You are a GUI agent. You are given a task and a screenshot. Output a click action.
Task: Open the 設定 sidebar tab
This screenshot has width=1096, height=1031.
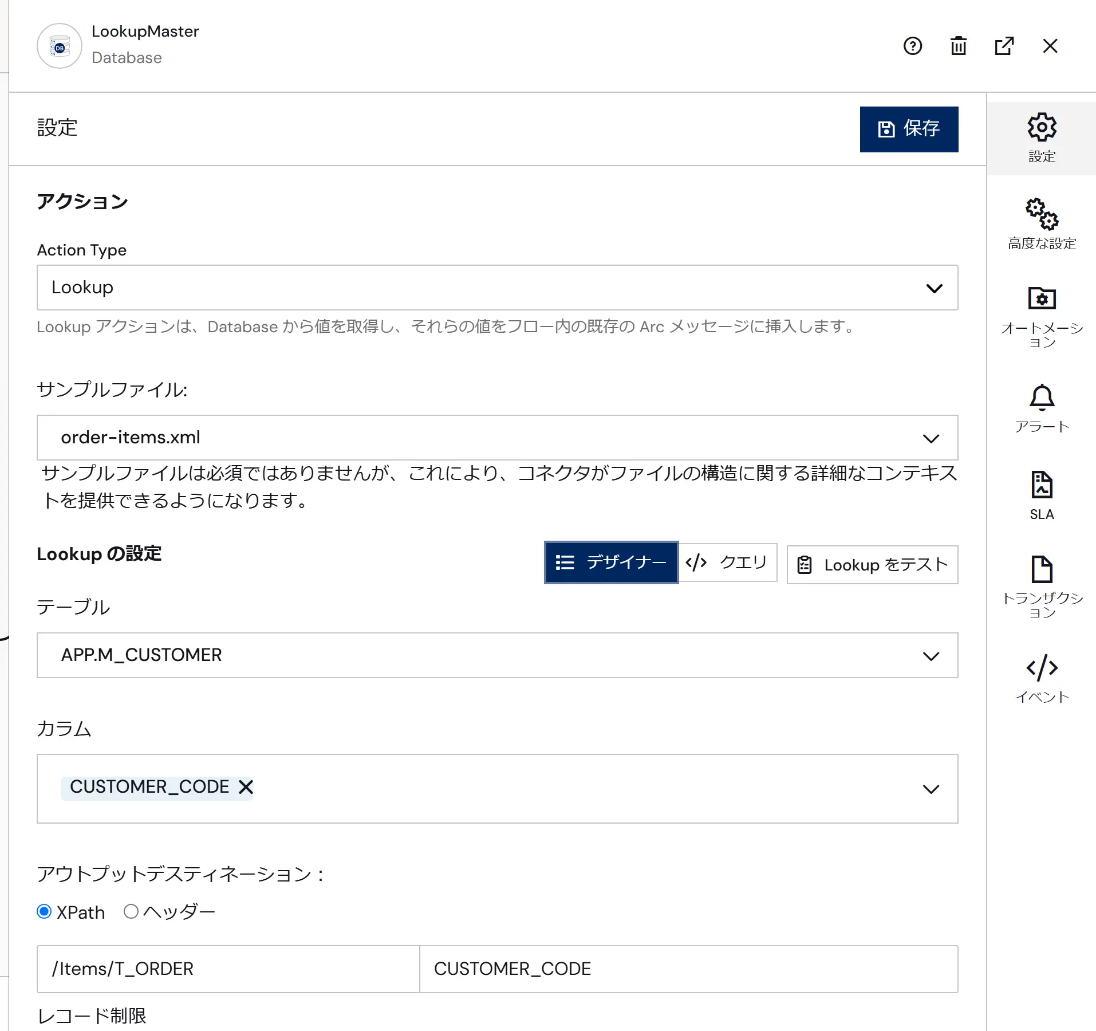1042,138
